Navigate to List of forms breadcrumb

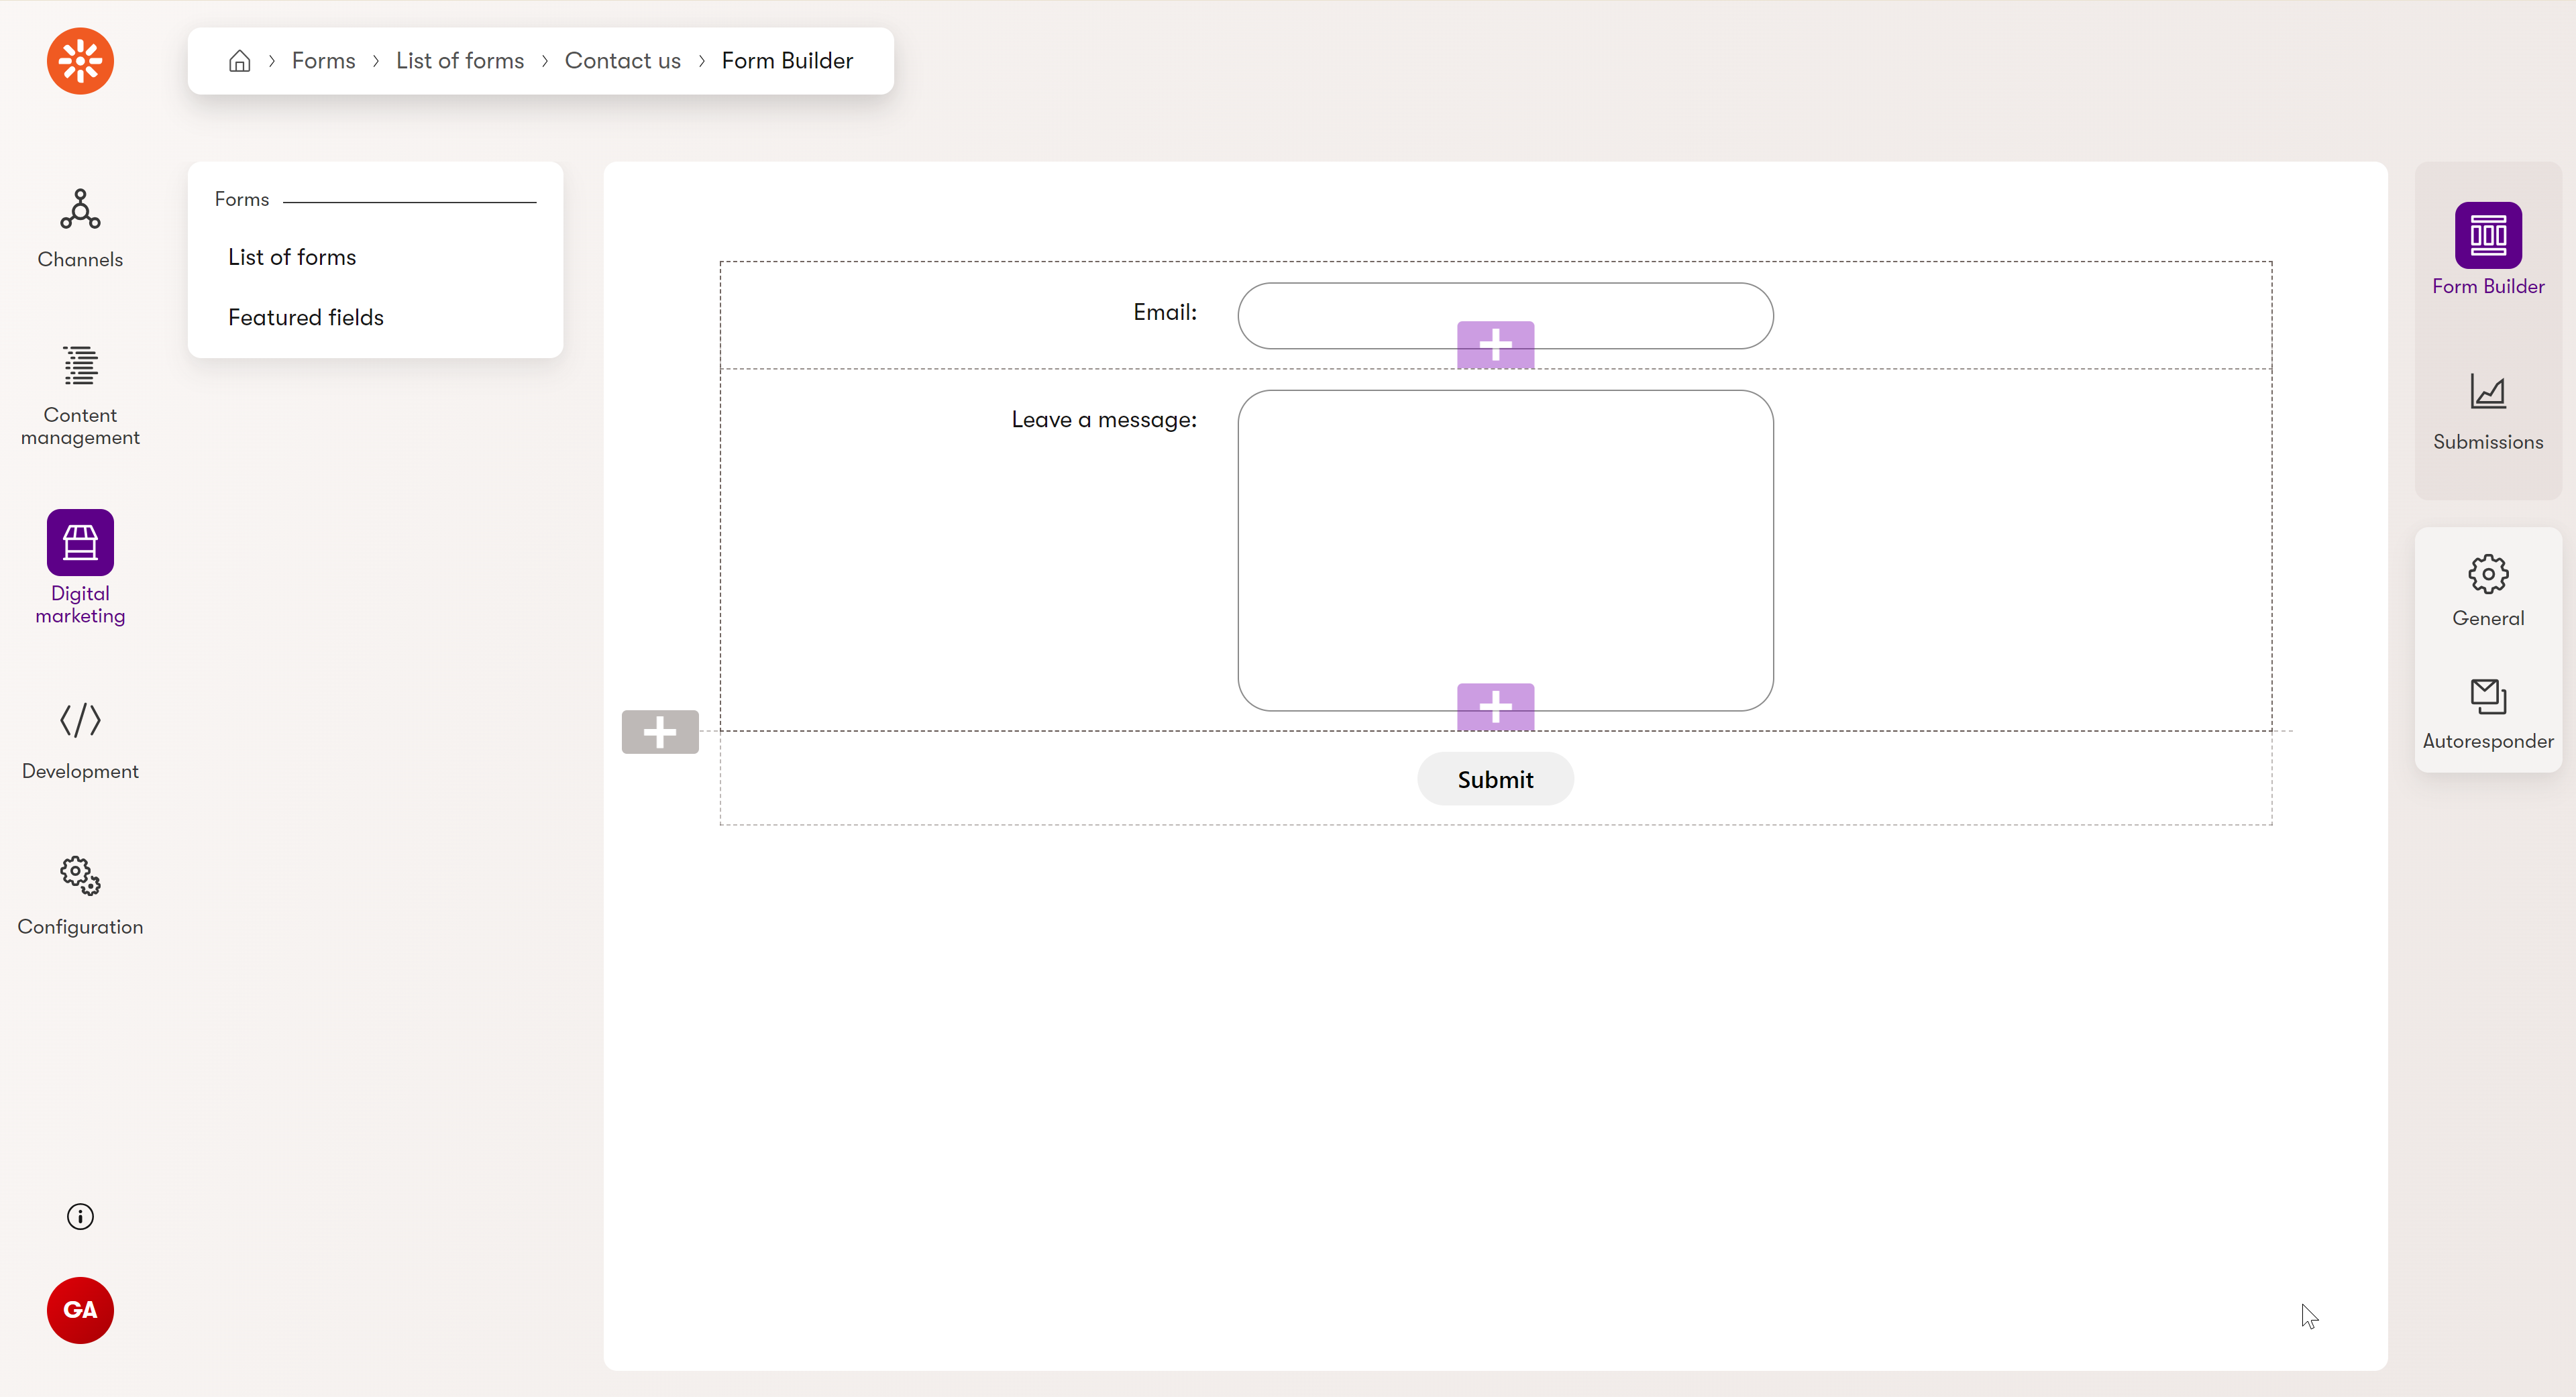(460, 60)
